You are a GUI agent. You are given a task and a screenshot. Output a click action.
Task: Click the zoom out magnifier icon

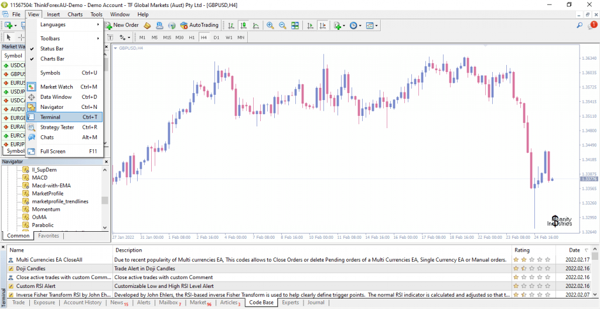tap(282, 26)
